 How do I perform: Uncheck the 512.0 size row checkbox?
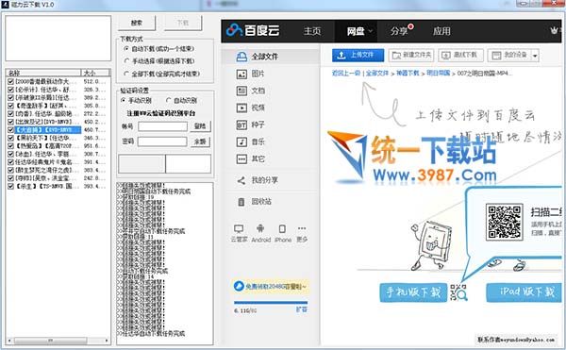click(x=10, y=81)
